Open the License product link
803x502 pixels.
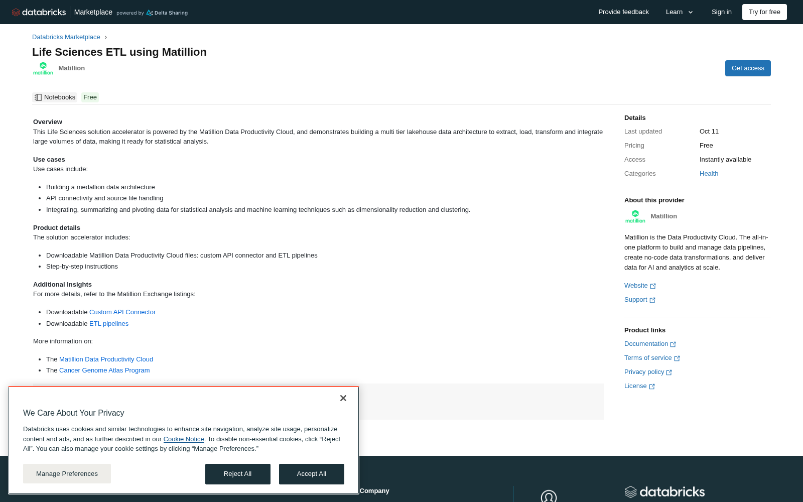click(635, 386)
